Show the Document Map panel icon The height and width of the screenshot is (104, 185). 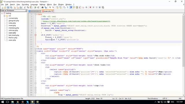coord(77,7)
